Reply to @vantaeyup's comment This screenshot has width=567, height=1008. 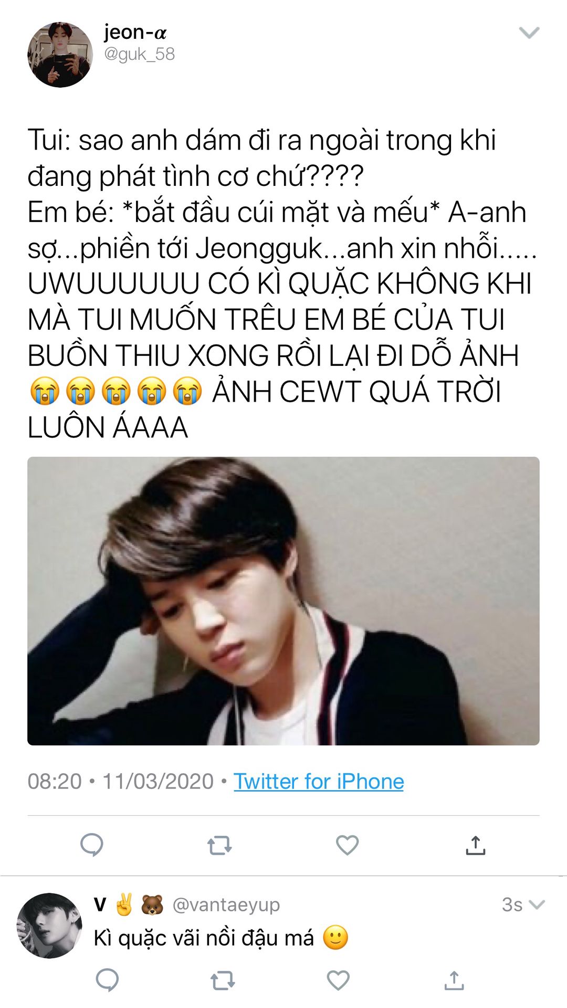pos(107,980)
